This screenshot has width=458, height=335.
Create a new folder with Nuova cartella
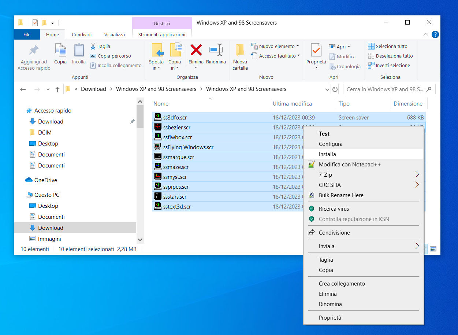tap(240, 57)
